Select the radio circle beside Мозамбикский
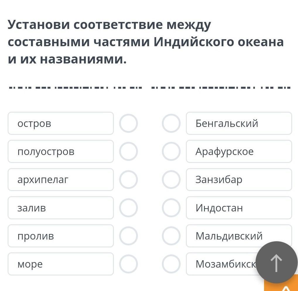 click(171, 264)
